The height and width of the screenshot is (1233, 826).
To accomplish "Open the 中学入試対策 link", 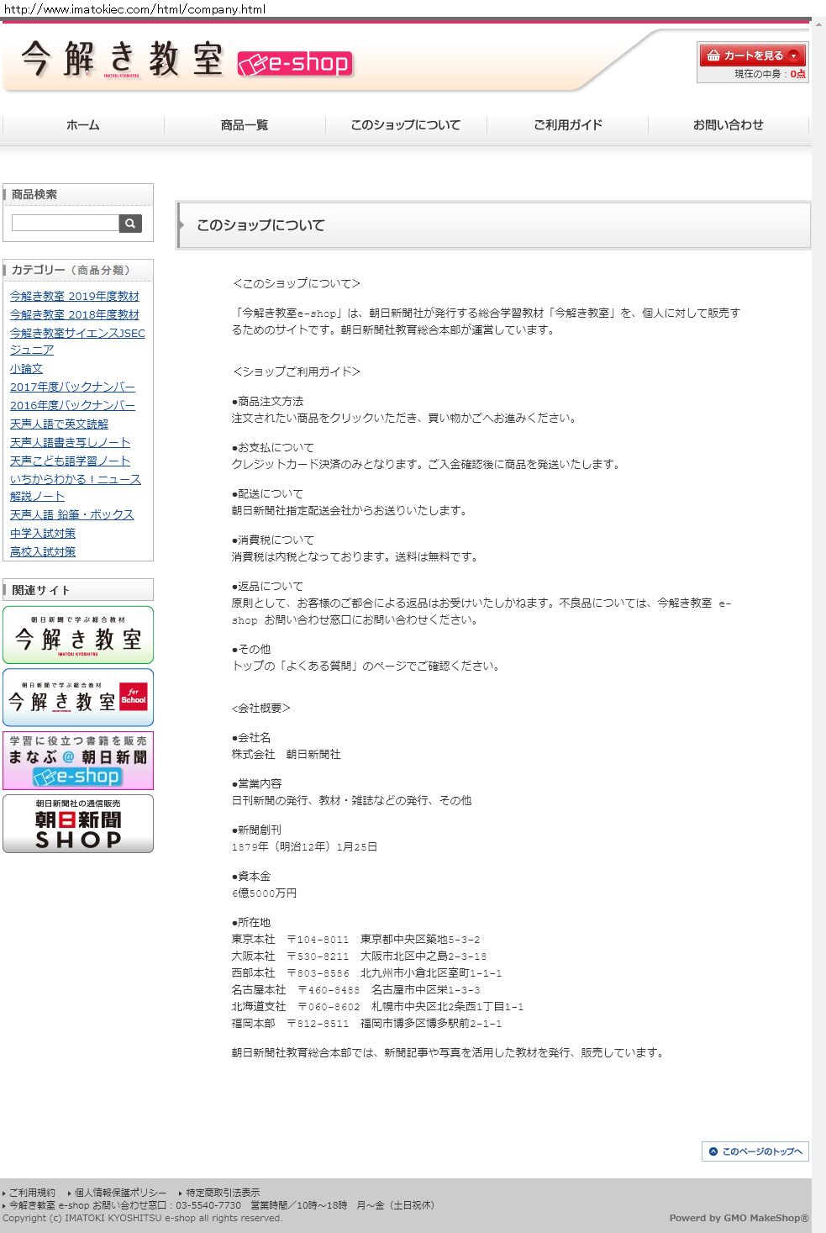I will (x=43, y=533).
